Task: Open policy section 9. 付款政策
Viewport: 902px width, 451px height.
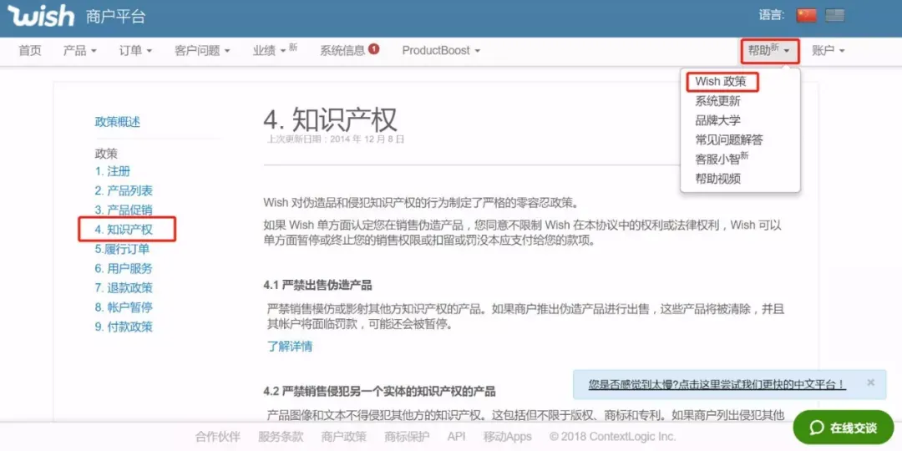Action: 124,327
